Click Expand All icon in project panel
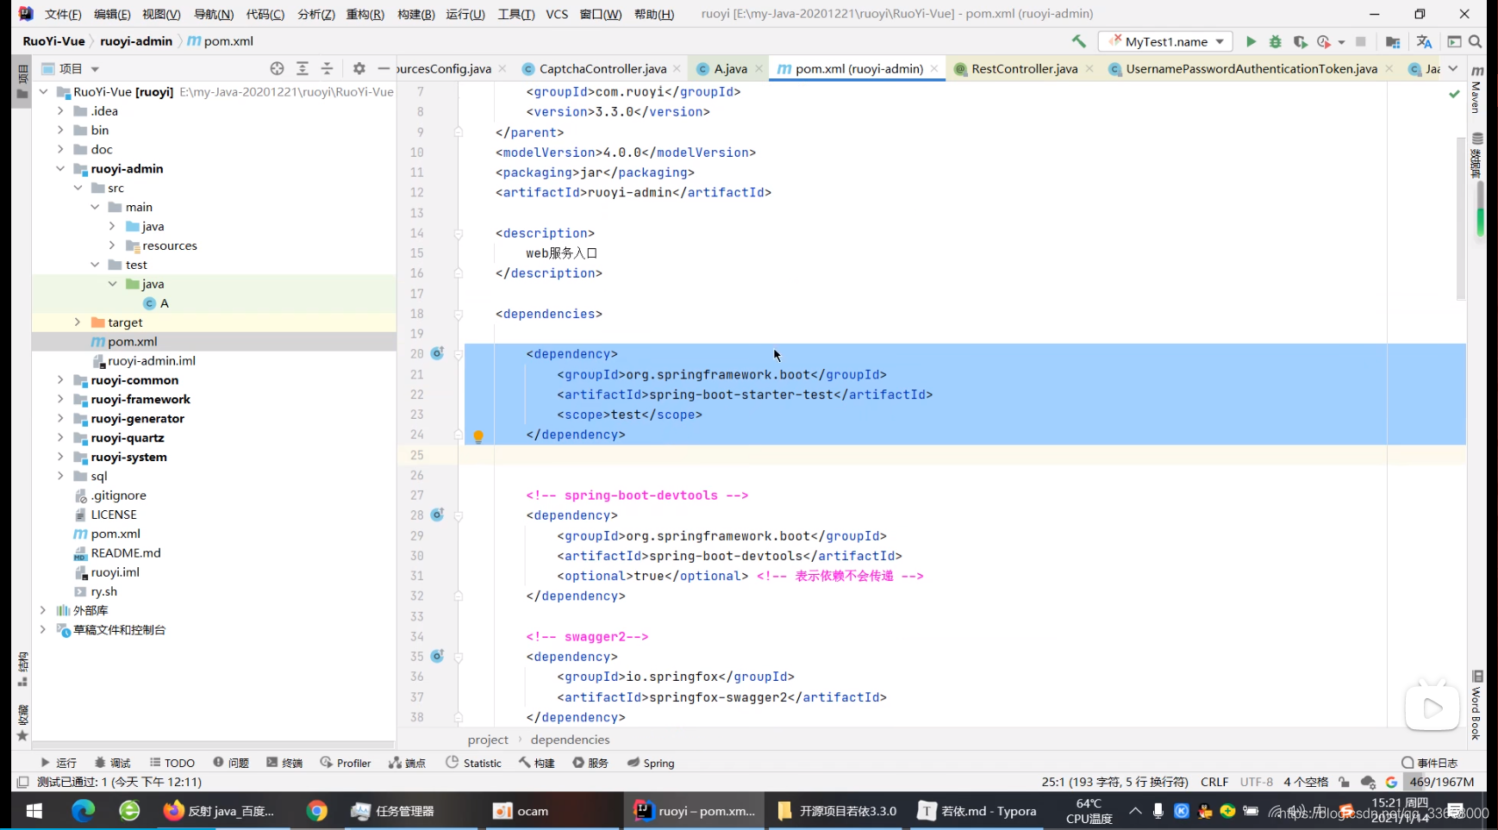The height and width of the screenshot is (830, 1498). (303, 68)
